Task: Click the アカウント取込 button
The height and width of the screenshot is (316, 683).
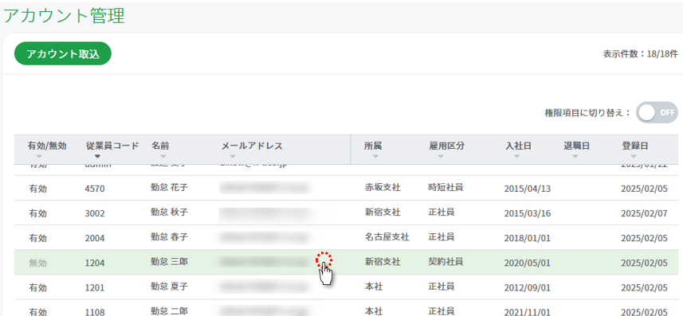Action: point(63,53)
